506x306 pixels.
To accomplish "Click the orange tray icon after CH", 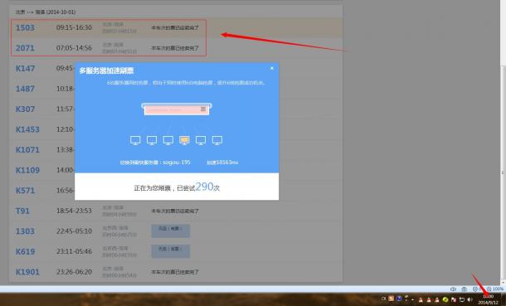I will pyautogui.click(x=392, y=299).
